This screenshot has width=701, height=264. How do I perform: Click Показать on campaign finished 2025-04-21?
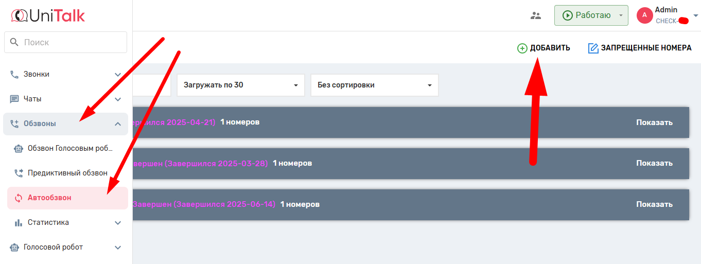coord(654,122)
